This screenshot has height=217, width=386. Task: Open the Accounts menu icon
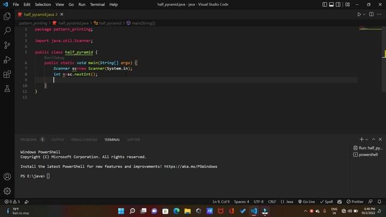(x=7, y=177)
